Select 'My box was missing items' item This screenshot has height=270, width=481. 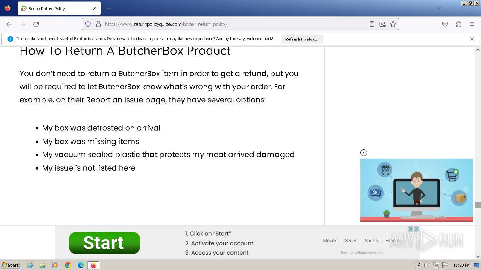91,141
